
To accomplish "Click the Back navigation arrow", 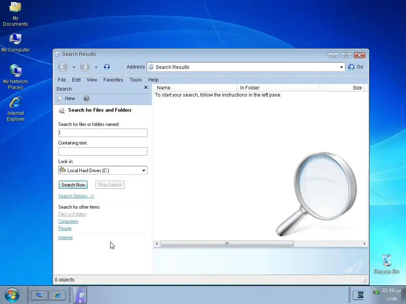I will [63, 67].
